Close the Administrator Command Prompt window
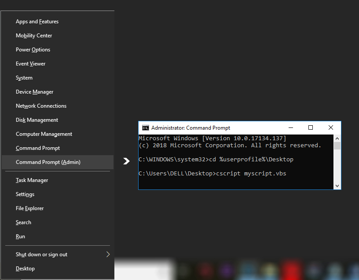359x280 pixels. coord(331,127)
